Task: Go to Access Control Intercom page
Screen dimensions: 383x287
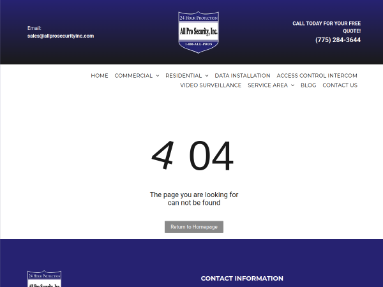Action: tap(317, 76)
